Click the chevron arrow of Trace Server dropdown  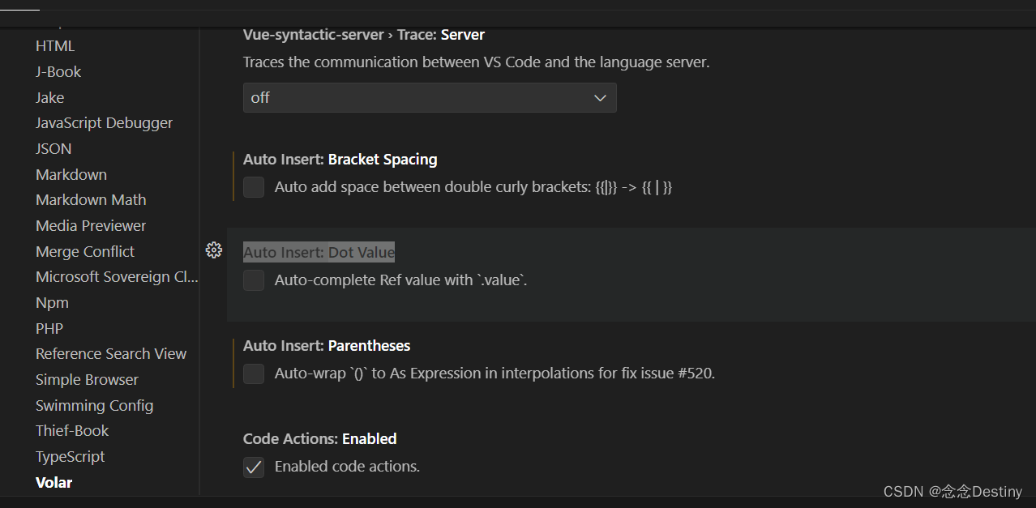pos(600,98)
